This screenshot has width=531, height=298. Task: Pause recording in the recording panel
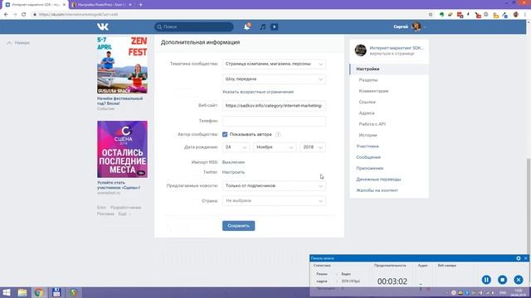486,280
